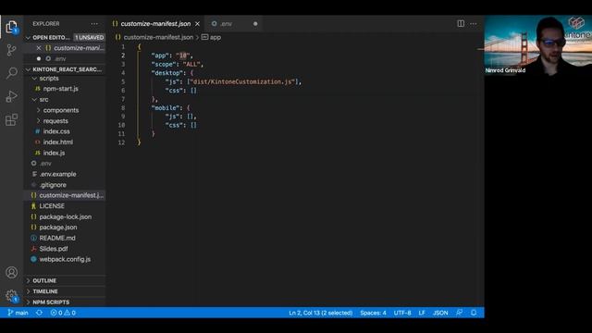Open the Search view
Screen dimensions: 592x333
pos(11,73)
